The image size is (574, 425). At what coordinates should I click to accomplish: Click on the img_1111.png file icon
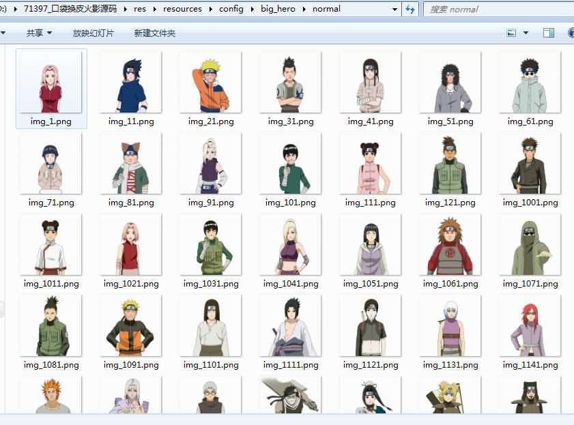(291, 325)
